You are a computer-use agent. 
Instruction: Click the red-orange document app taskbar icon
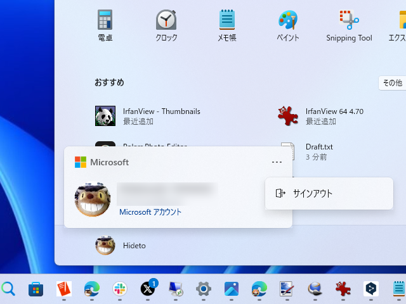click(x=64, y=289)
